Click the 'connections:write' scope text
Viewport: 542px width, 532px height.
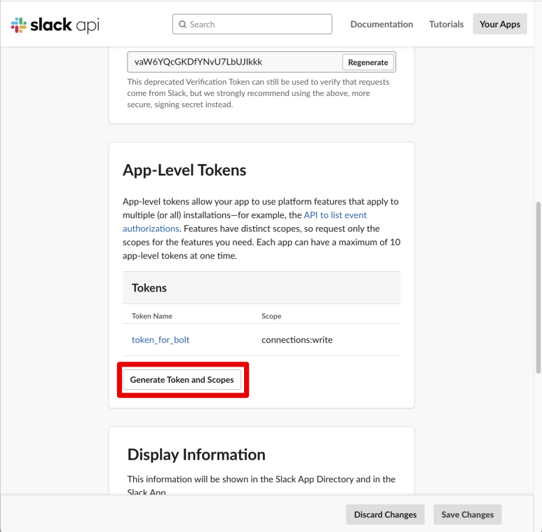pos(297,339)
